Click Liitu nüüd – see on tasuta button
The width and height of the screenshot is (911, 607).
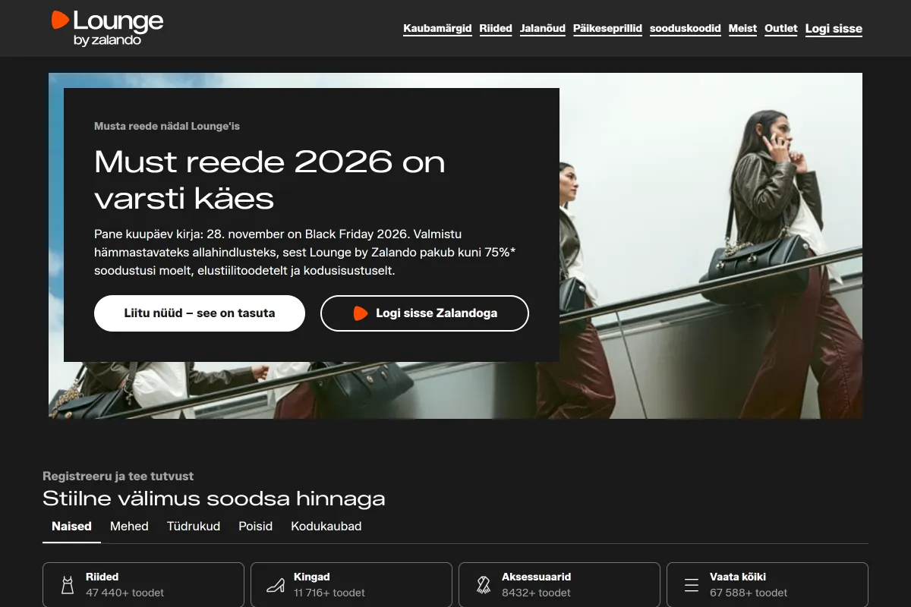click(200, 313)
